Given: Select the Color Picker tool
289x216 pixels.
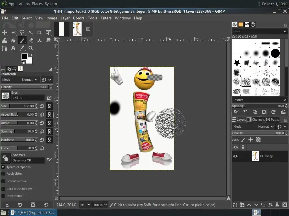Looking at the screenshot, I should coord(22,48).
